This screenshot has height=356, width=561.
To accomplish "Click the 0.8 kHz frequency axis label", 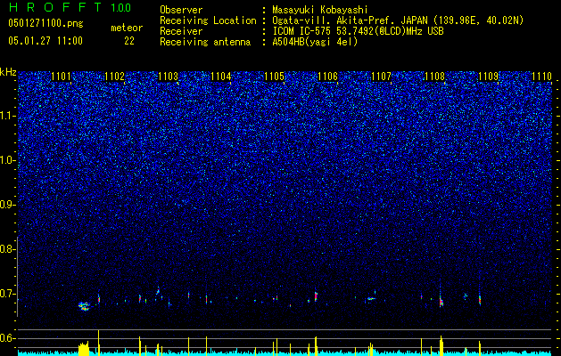I will [x=7, y=249].
